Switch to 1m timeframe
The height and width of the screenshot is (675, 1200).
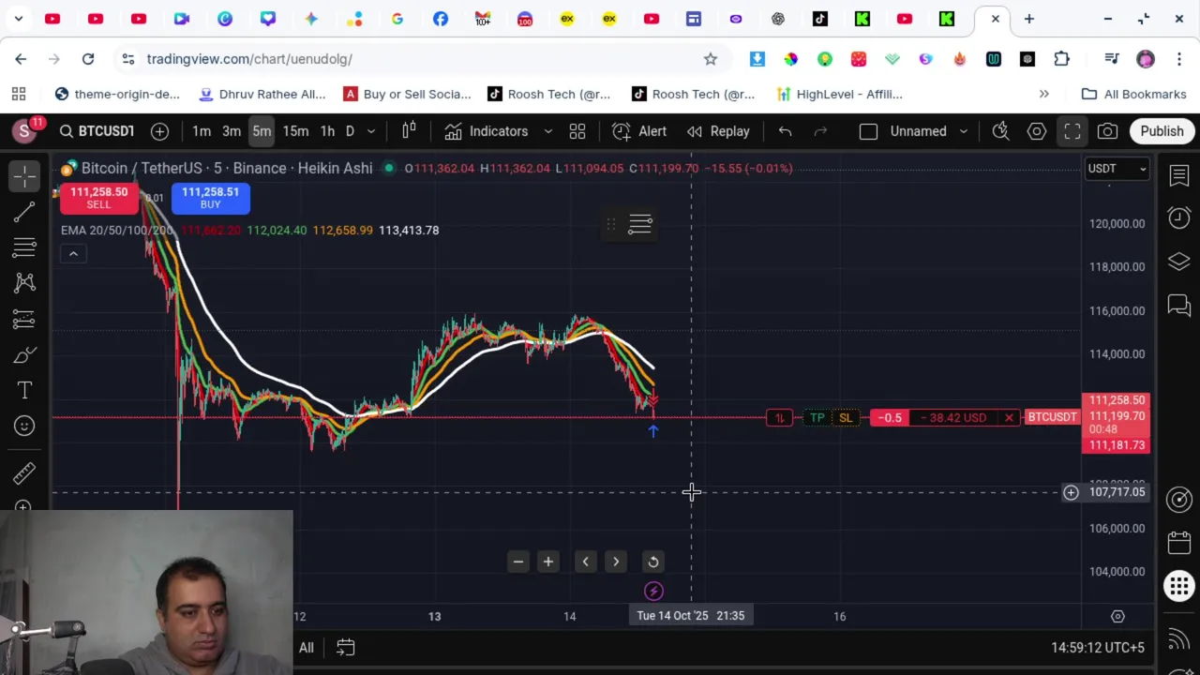[202, 131]
